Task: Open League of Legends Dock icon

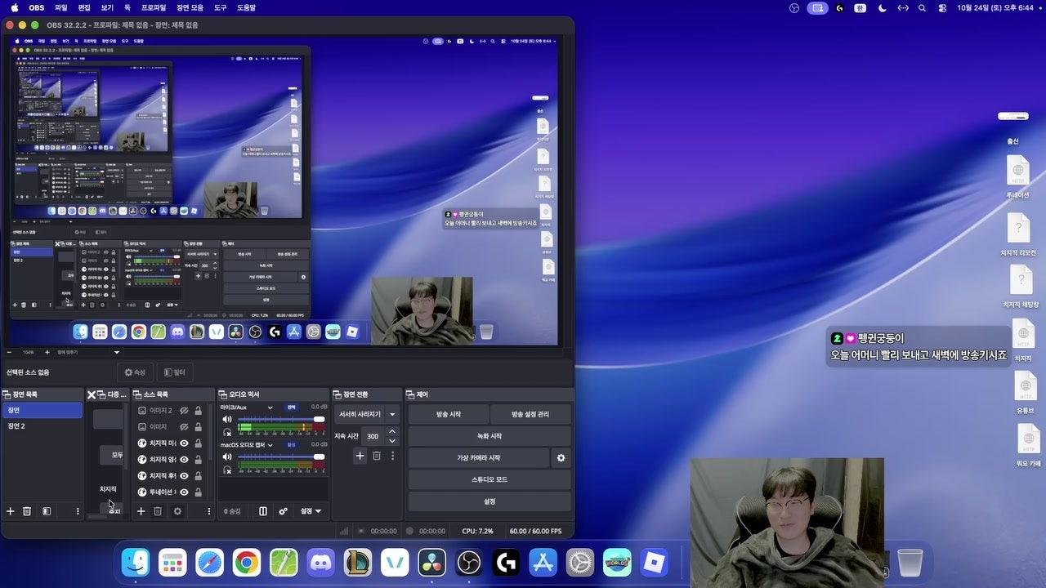Action: point(358,562)
